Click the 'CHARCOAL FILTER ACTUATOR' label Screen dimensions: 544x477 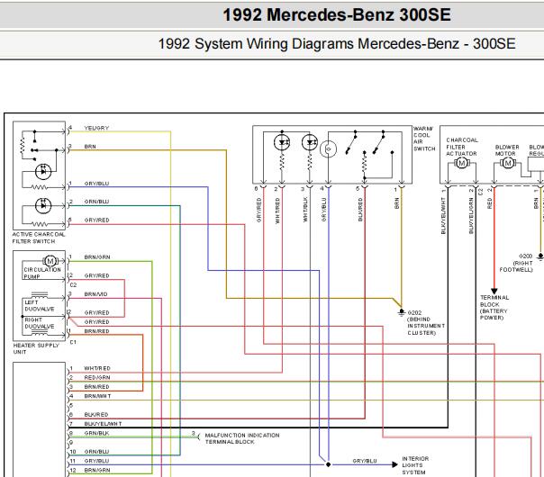tap(462, 147)
